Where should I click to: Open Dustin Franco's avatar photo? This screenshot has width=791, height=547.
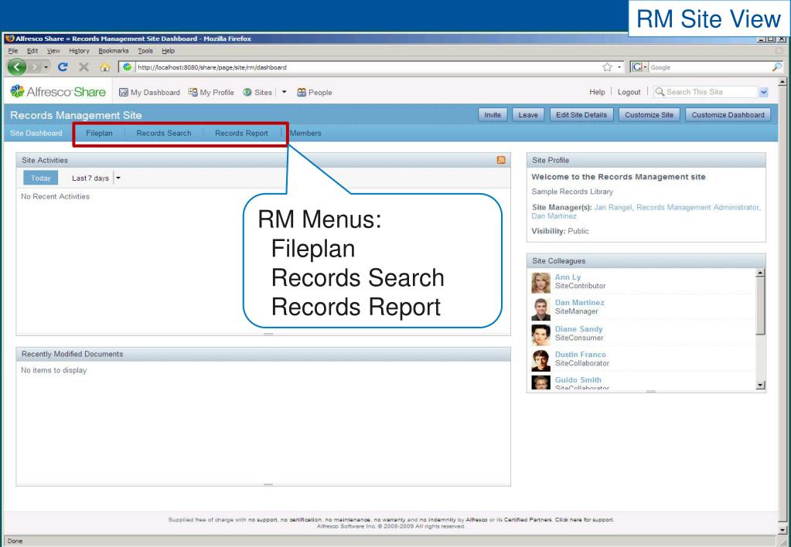click(540, 361)
